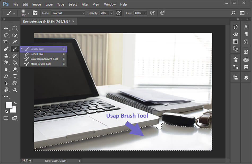The width and height of the screenshot is (252, 164).
Task: Enable airbrush-style build-up effects
Action: click(x=152, y=13)
